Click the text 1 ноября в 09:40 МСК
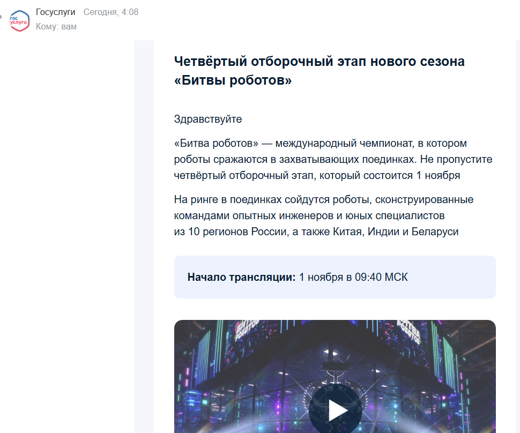 point(353,277)
